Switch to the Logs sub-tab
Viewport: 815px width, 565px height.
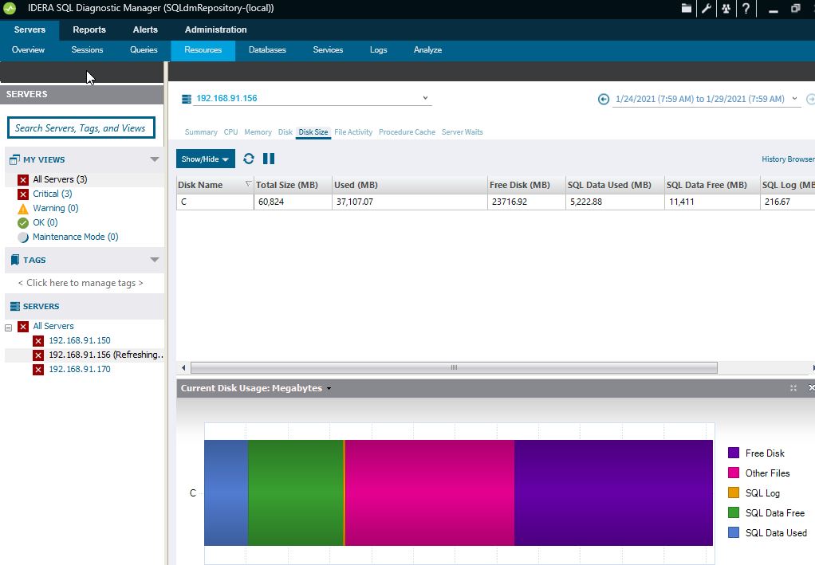point(378,50)
